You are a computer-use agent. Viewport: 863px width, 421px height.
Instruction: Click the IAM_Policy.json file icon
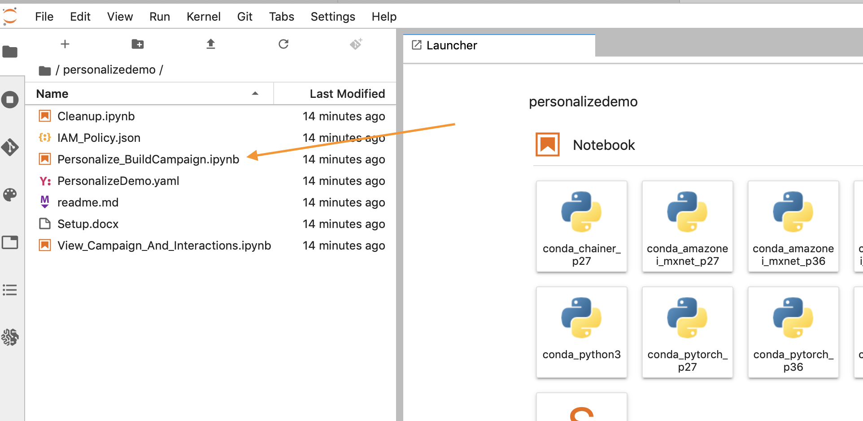pyautogui.click(x=45, y=138)
